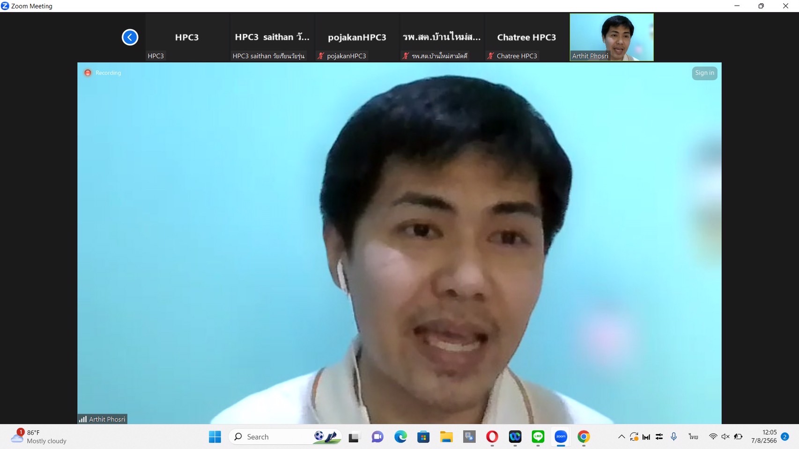Open the Windows Start menu
Screen dimensions: 799x449
(x=215, y=437)
